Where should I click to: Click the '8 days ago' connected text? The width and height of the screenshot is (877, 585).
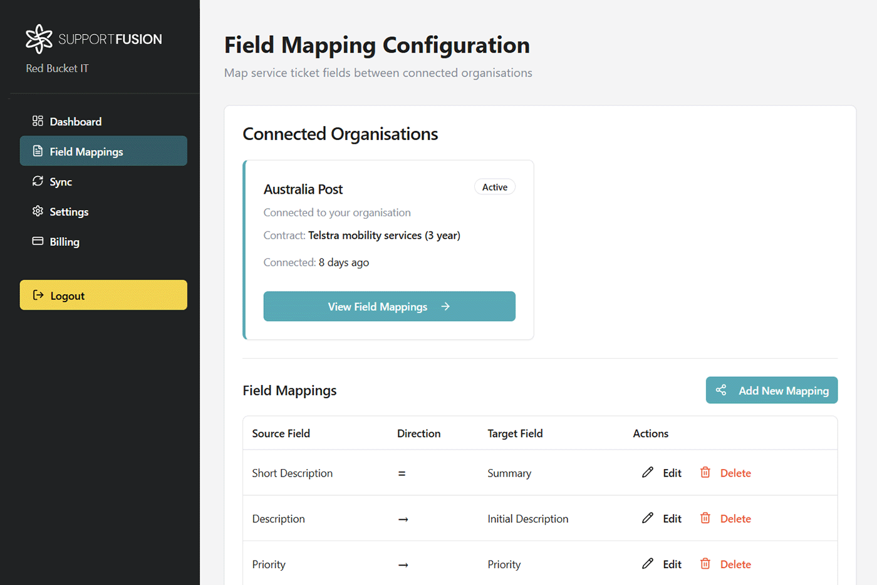coord(344,263)
